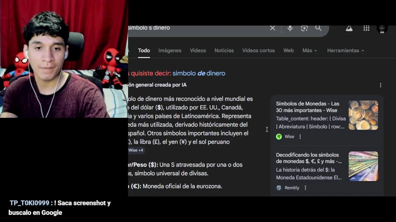Open the Google account profile avatar
This screenshot has height=222, width=396.
tap(382, 29)
